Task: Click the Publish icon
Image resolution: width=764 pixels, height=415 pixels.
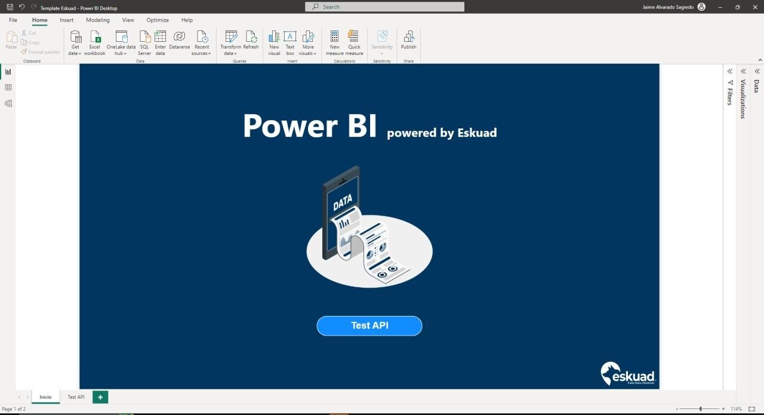Action: (x=408, y=36)
